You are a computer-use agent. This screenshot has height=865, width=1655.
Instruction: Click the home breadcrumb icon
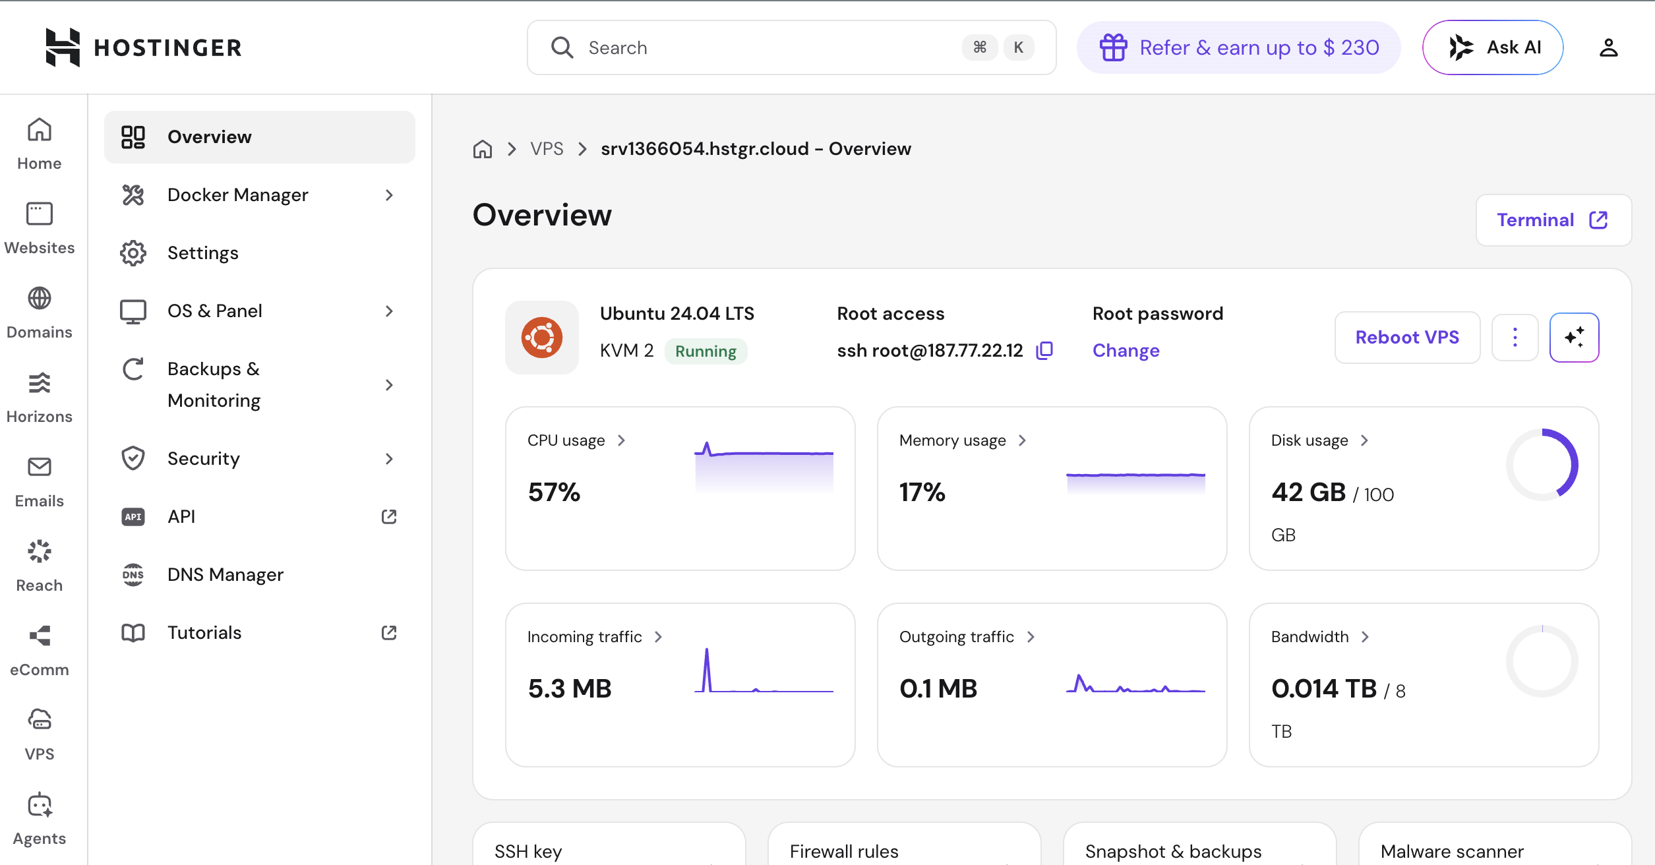click(x=483, y=149)
